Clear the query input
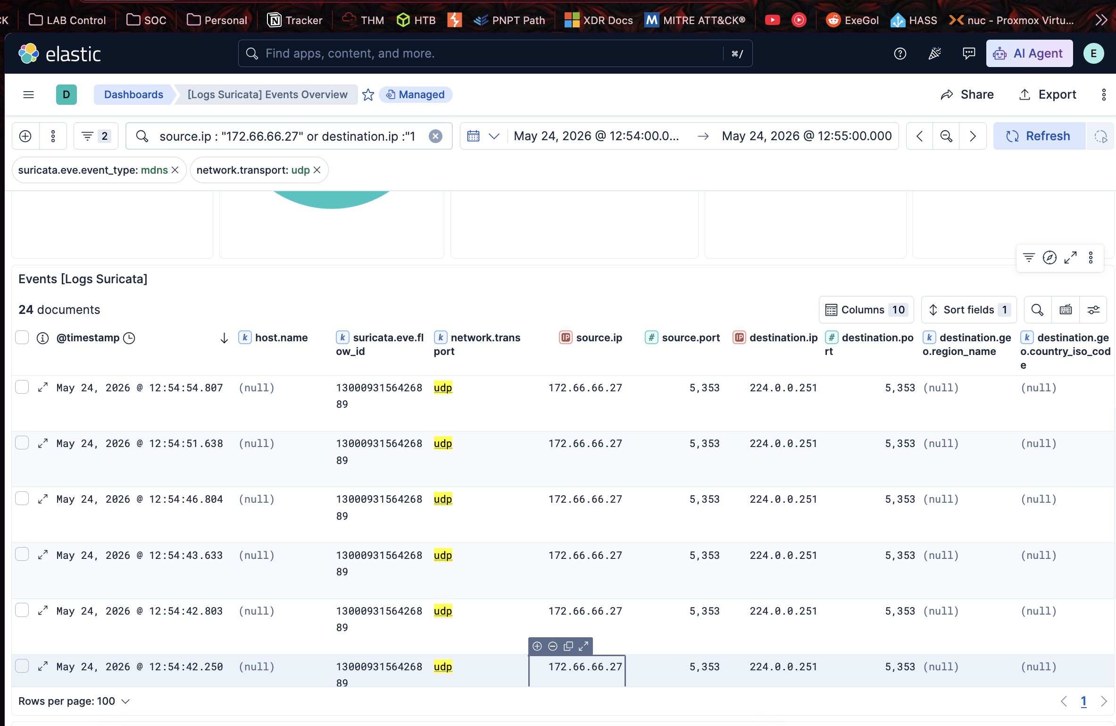Image resolution: width=1116 pixels, height=726 pixels. tap(435, 136)
